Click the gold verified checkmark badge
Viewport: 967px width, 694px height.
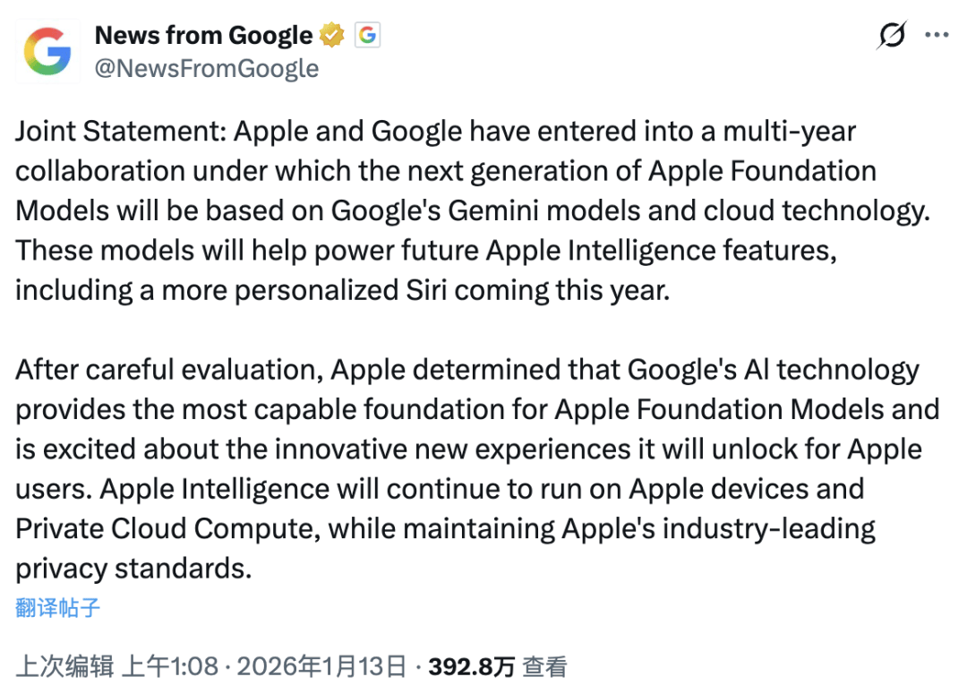[x=333, y=36]
